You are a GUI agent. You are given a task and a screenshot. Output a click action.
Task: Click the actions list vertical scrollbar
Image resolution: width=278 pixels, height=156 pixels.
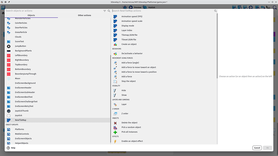pyautogui.click(x=217, y=46)
